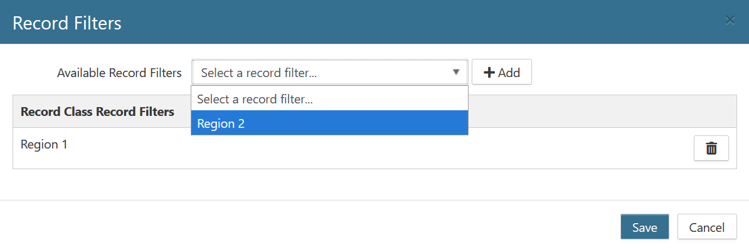
Task: Click the Record Class Record Filters header
Action: [97, 112]
